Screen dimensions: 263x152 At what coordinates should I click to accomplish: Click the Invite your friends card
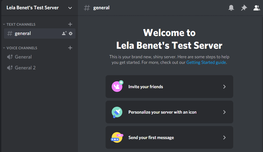pos(169,87)
